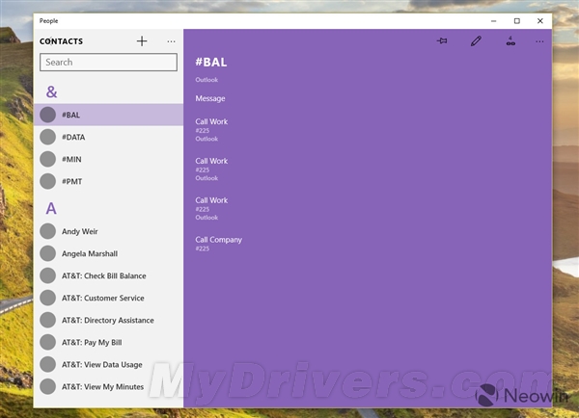Jump using the & letter group header

point(51,91)
